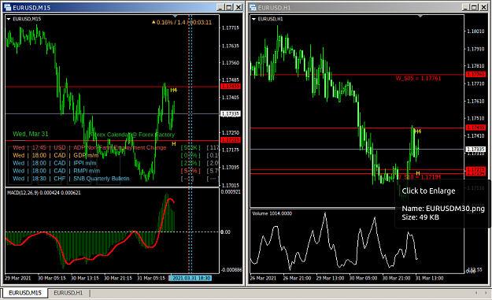492x300 pixels.
Task: Click the MACD(12,26,9) indicator label
Action: [x=43, y=193]
